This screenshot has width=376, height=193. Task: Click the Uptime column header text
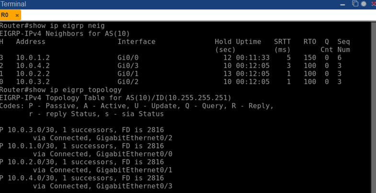click(249, 42)
